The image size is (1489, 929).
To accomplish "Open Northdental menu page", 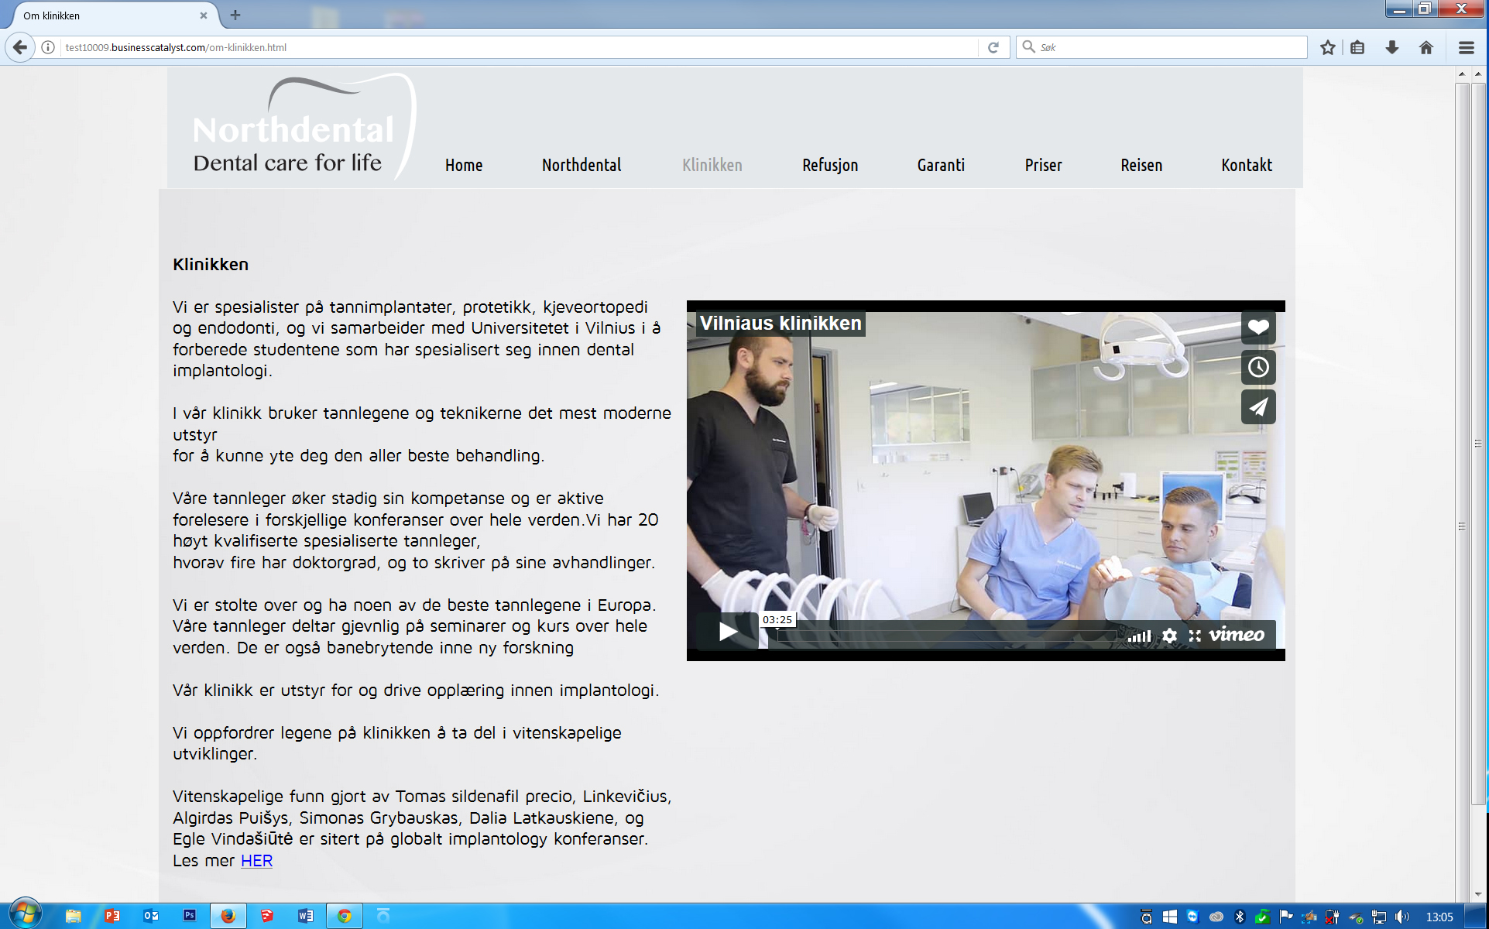I will (582, 165).
